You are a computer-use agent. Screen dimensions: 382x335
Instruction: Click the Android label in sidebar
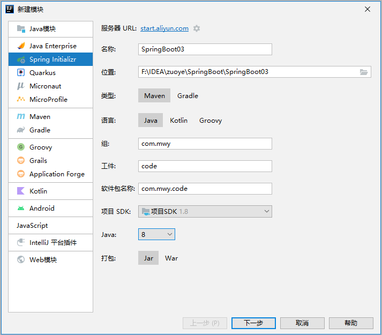pyautogui.click(x=42, y=208)
